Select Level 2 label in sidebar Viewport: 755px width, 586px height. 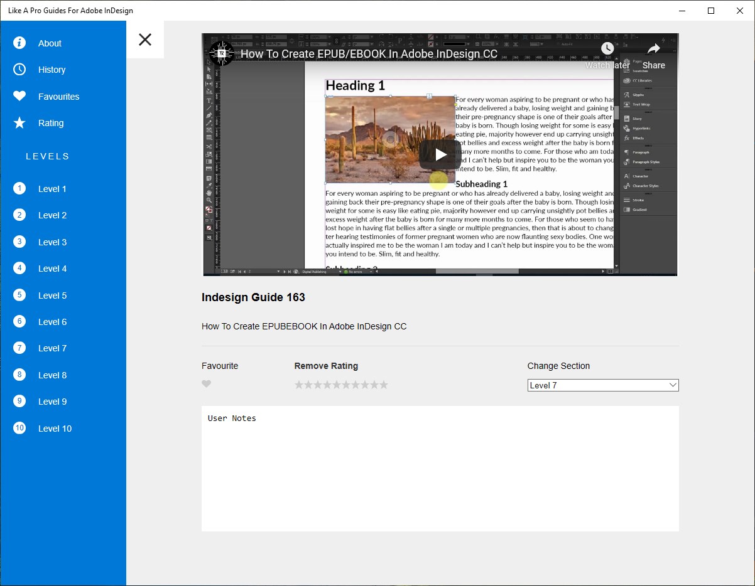point(52,215)
